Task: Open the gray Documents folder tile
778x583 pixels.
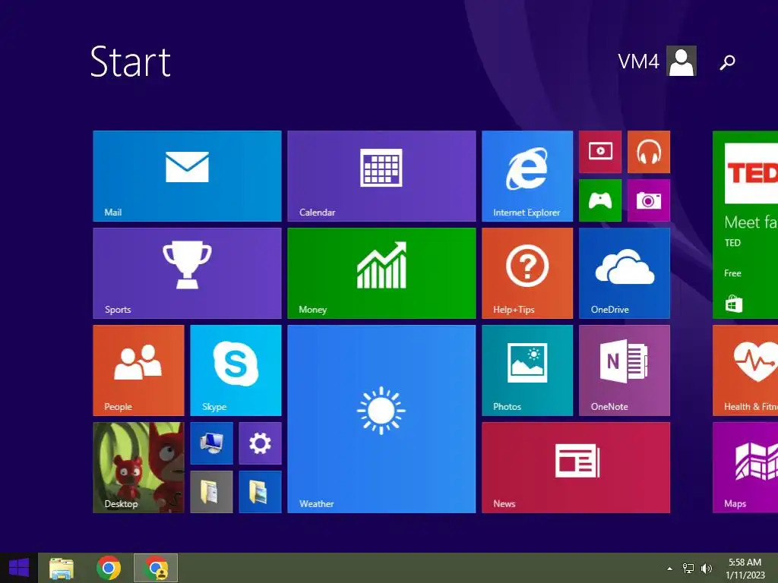Action: coord(211,492)
